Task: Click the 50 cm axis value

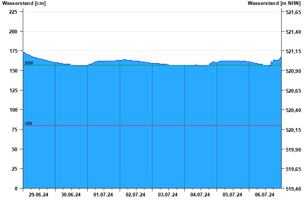Action: coord(14,149)
